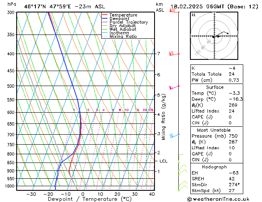Click the blue wind barb at 700 hPa
This screenshot has height=202, width=262.
point(175,135)
